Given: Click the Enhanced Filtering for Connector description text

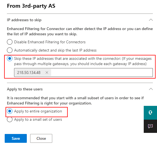Looking at the screenshot, I should (80, 31).
